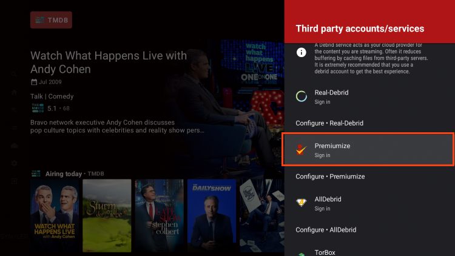The height and width of the screenshot is (256, 455).
Task: Click the info icon beside Debrid description
Action: 301,53
